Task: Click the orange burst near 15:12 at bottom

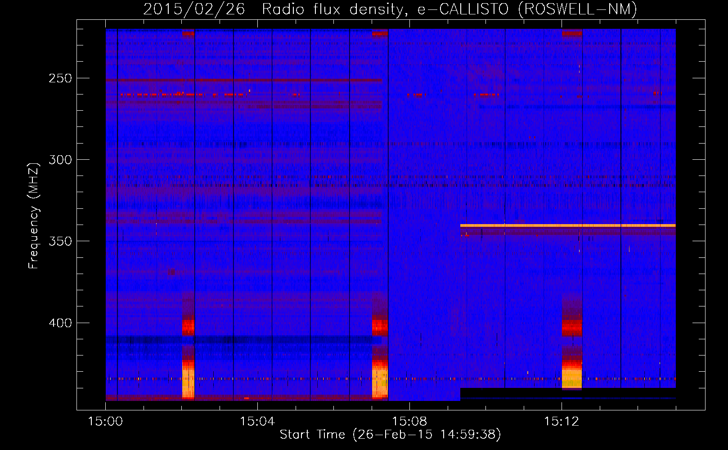Action: (x=572, y=377)
